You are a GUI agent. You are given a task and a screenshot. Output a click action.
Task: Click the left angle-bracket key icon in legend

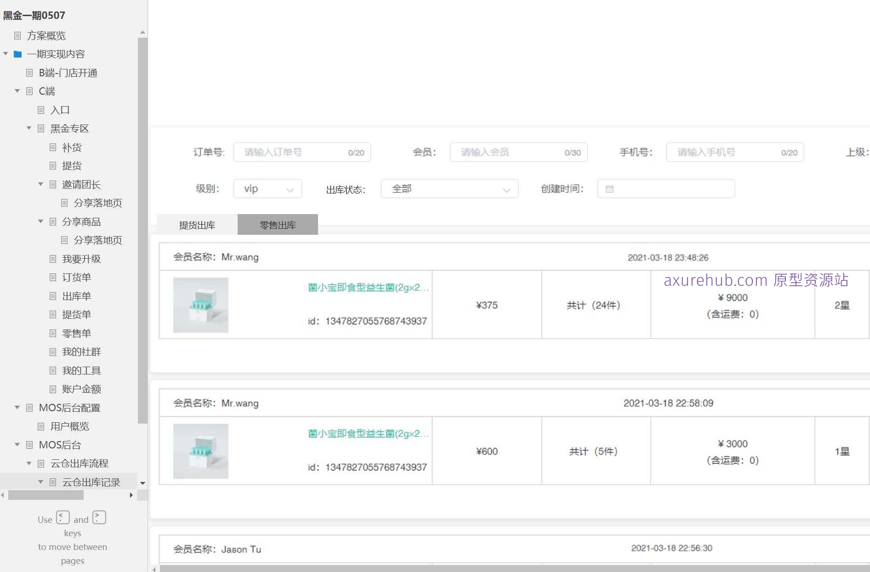click(63, 517)
